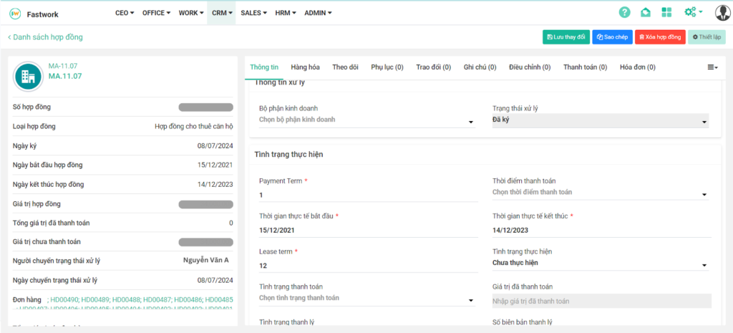This screenshot has height=333, width=733.
Task: Click the Lưu thay đổi button
Action: tap(565, 37)
